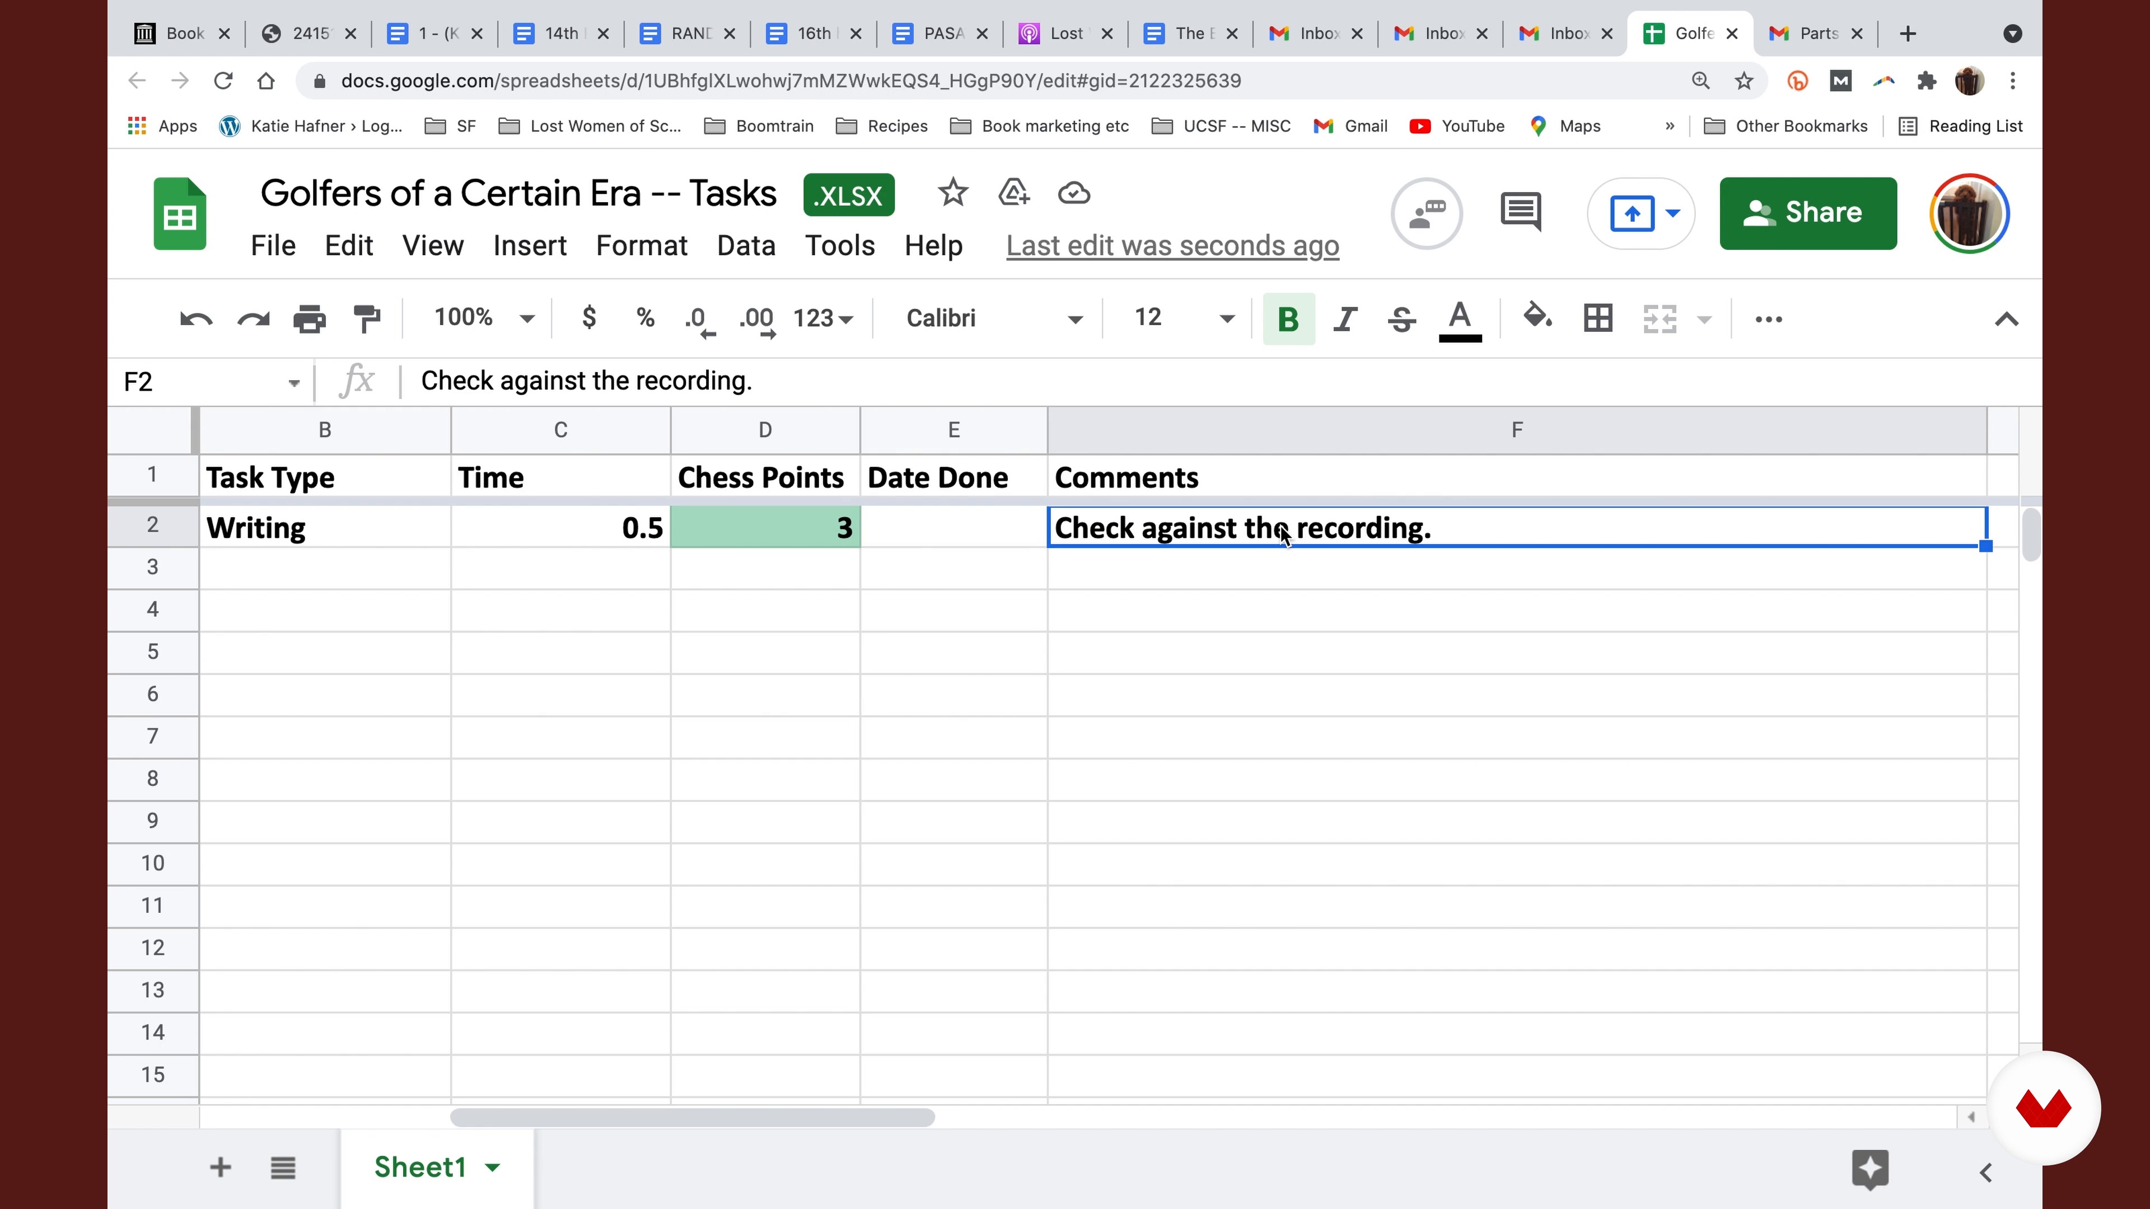The width and height of the screenshot is (2150, 1209).
Task: Click the borders icon
Action: (x=1597, y=318)
